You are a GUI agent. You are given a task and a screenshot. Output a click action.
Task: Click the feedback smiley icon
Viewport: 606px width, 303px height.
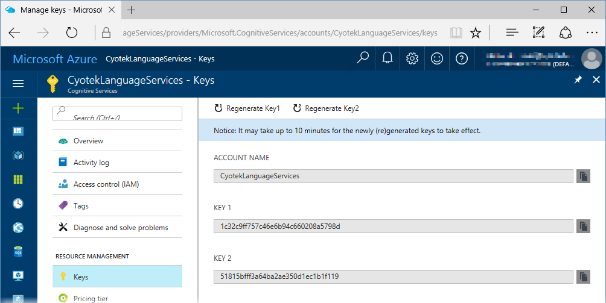(x=437, y=58)
